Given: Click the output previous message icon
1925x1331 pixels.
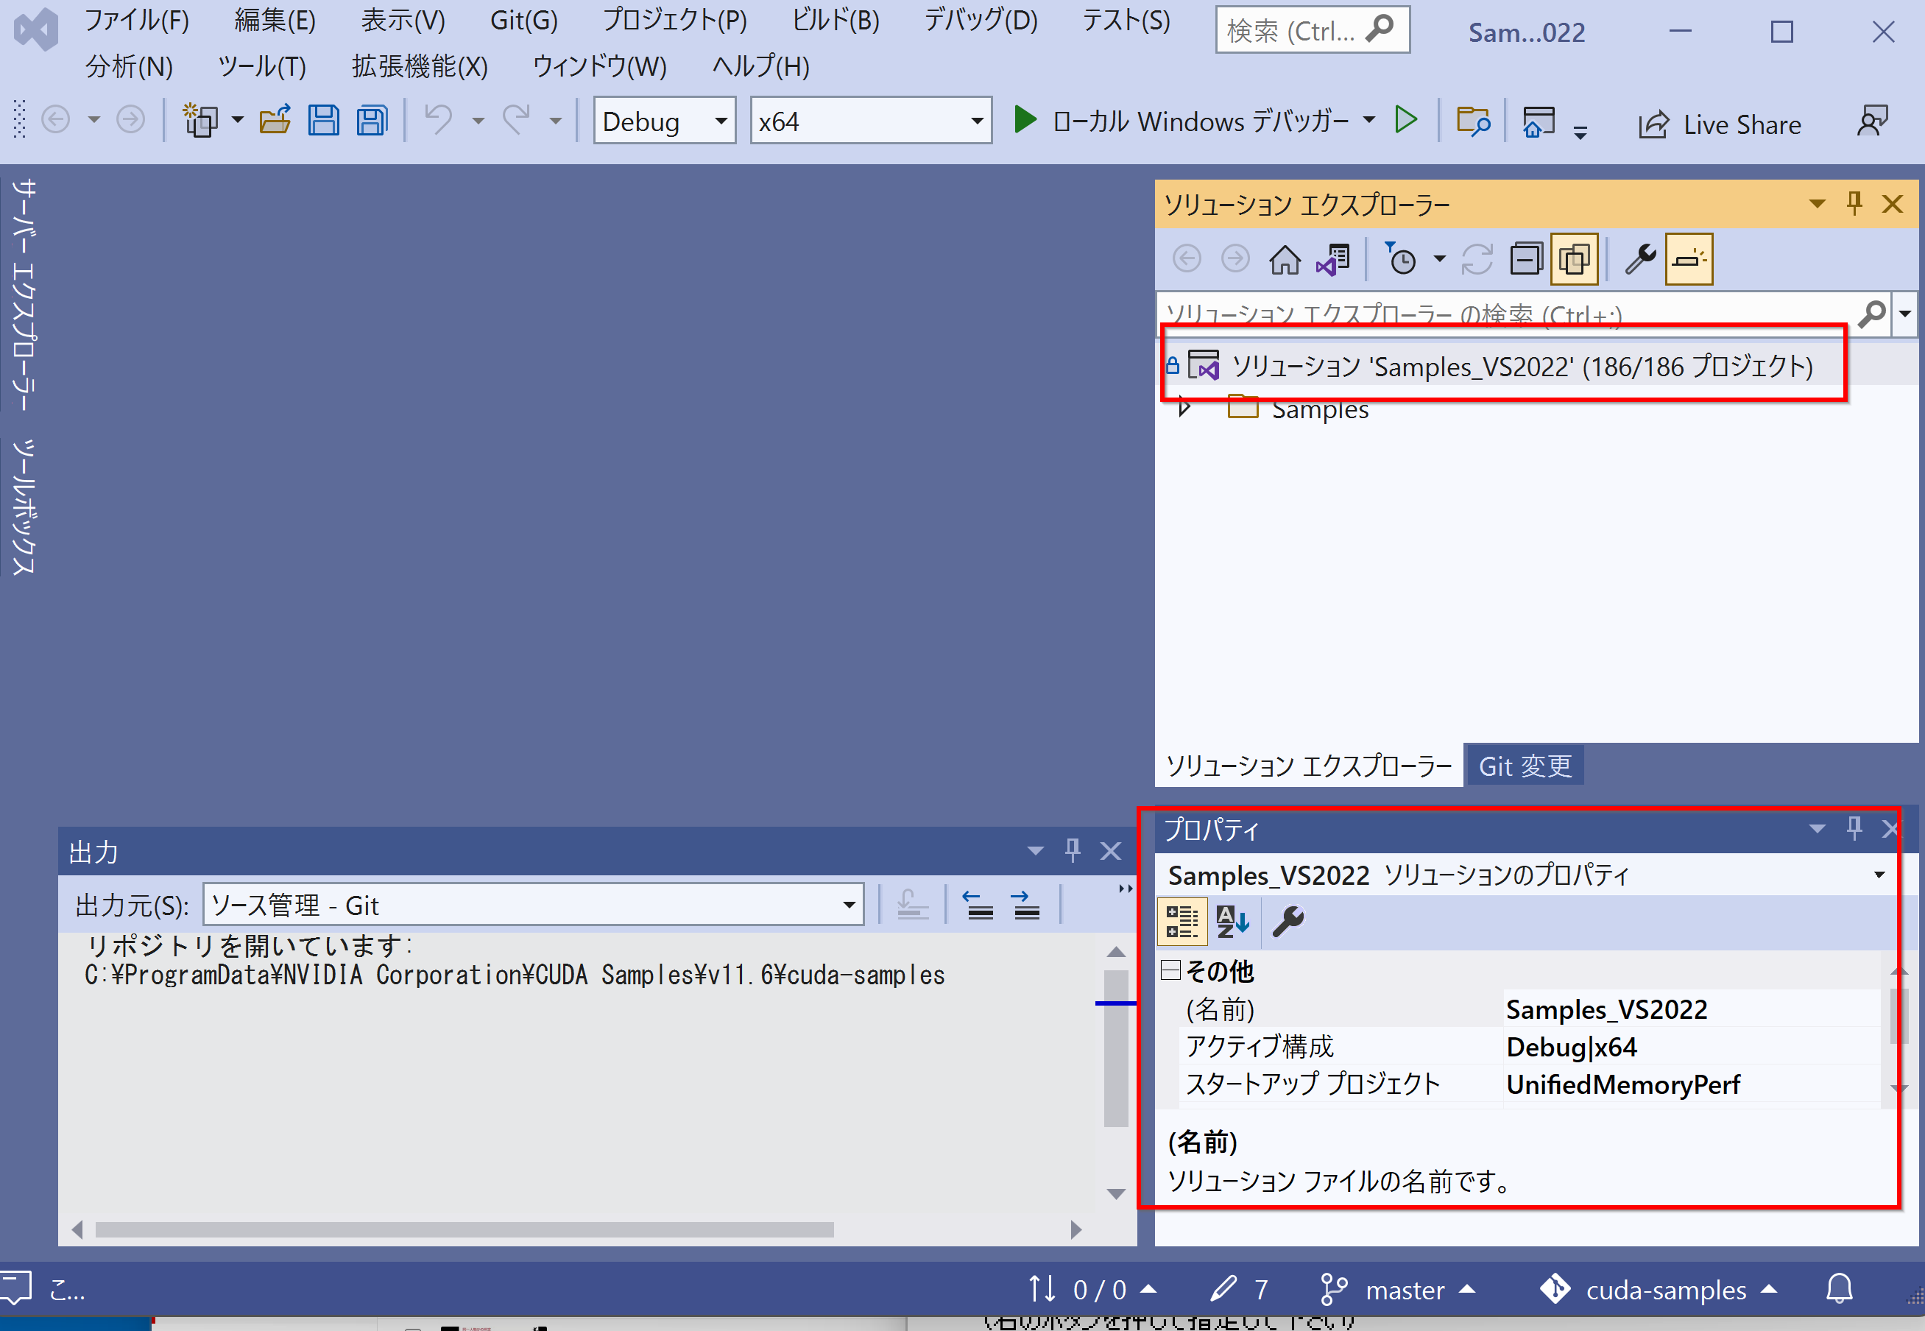Looking at the screenshot, I should (978, 905).
